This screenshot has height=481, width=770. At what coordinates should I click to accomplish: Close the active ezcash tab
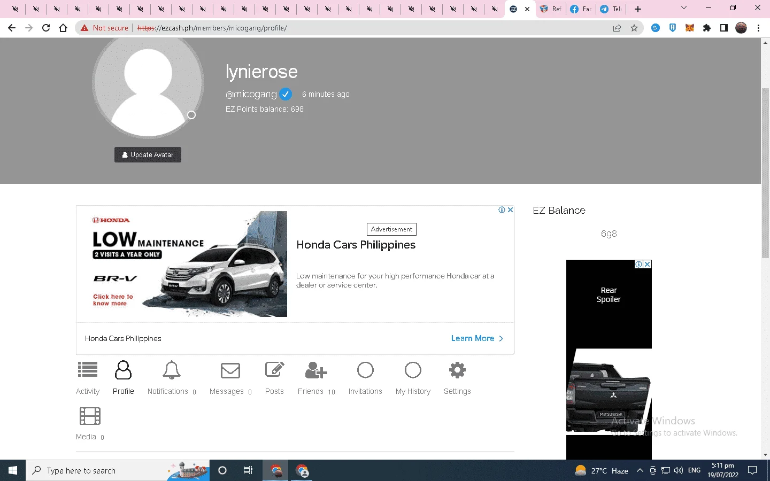527,9
